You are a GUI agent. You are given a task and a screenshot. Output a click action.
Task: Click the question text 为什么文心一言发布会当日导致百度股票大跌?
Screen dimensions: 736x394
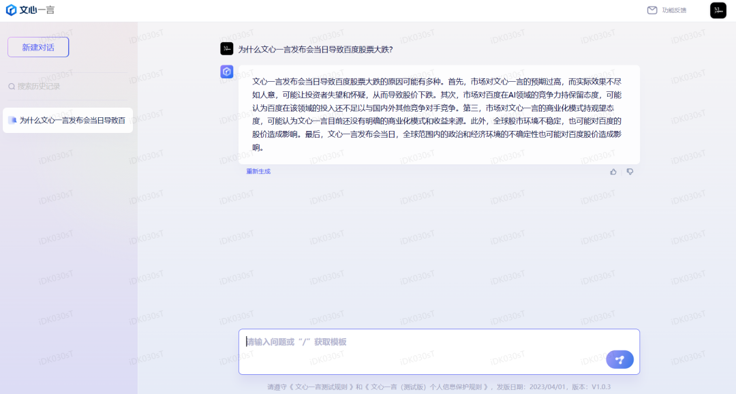tap(316, 49)
